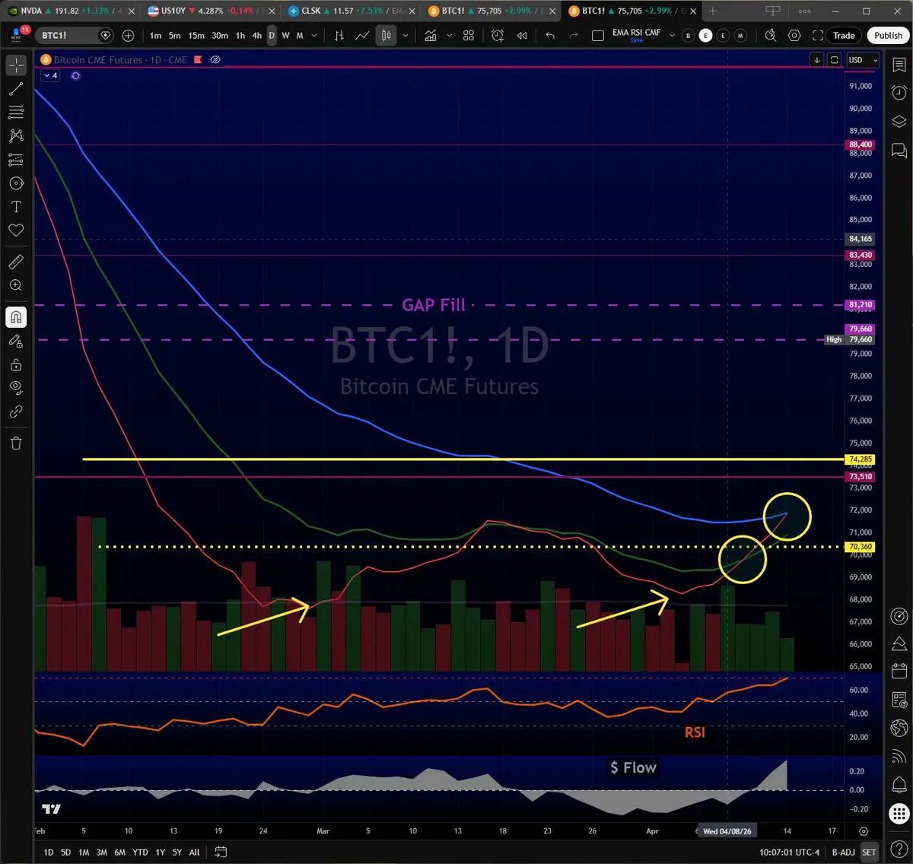
Task: Select the Text annotation tool
Action: click(x=16, y=207)
